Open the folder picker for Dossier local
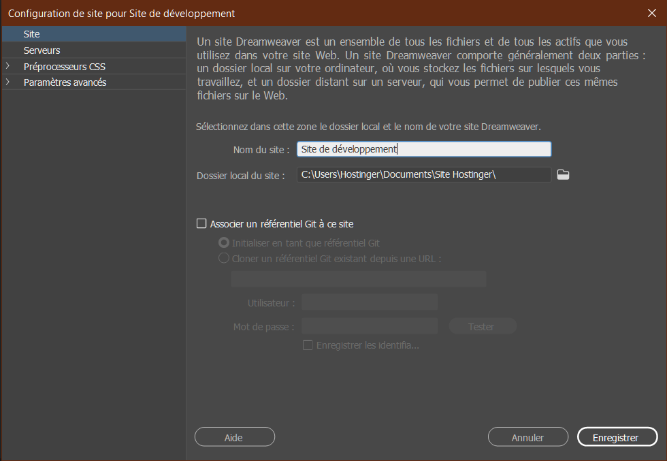Screen dimensions: 667x461 (563, 174)
